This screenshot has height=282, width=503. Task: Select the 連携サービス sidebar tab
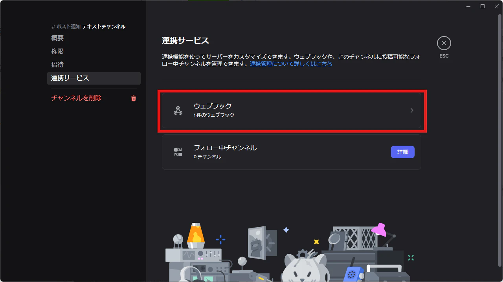94,78
